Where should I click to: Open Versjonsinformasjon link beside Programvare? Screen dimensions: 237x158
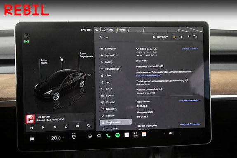(x=189, y=100)
